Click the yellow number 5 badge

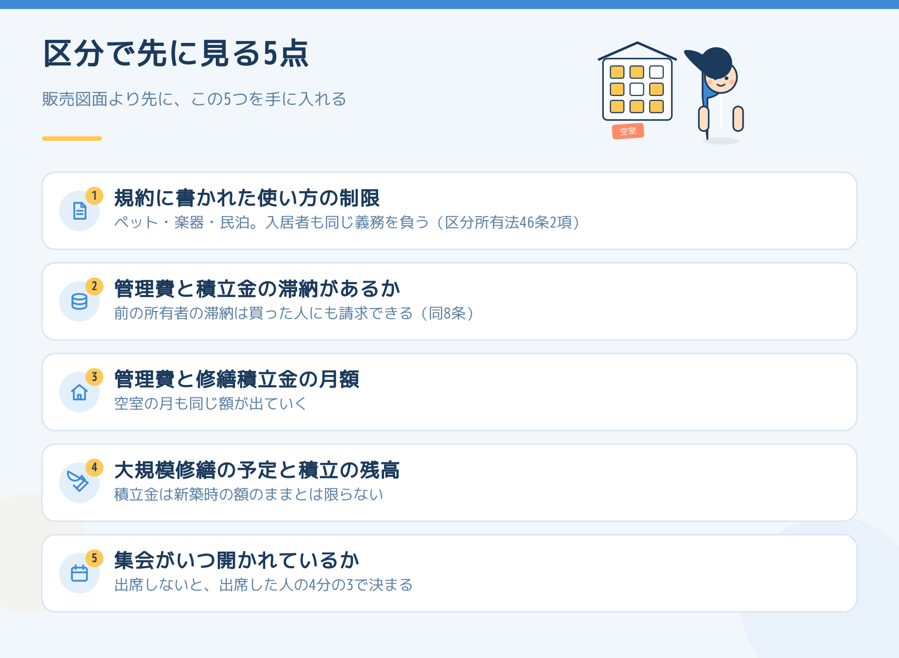click(x=94, y=558)
